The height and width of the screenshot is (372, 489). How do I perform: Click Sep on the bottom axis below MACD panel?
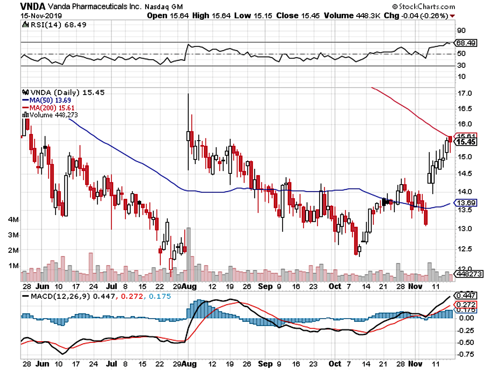point(265,364)
